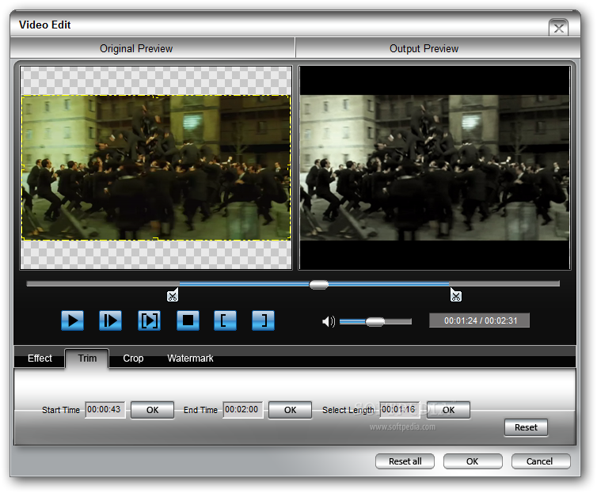This screenshot has width=597, height=493.
Task: Click the left scissors trim marker
Action: click(173, 295)
